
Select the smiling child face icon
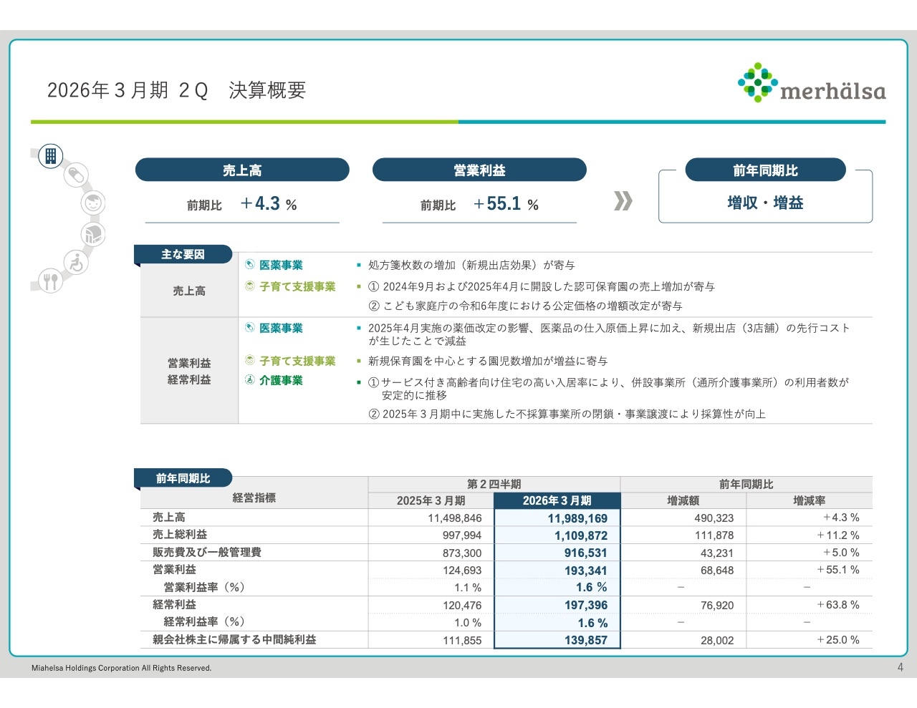pyautogui.click(x=92, y=203)
